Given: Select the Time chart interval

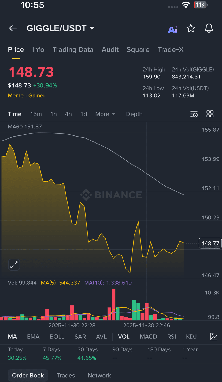Looking at the screenshot, I should 14,114.
